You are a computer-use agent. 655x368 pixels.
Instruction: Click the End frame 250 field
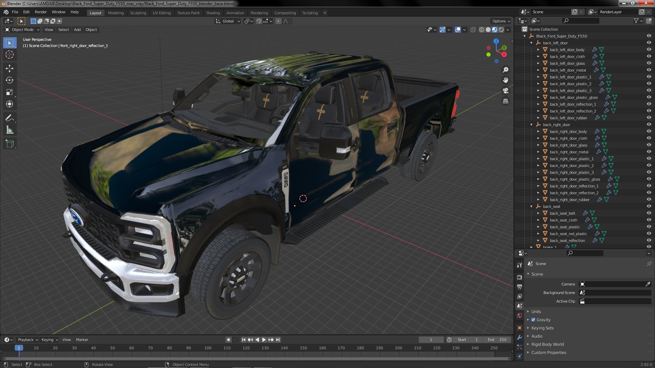(497, 340)
